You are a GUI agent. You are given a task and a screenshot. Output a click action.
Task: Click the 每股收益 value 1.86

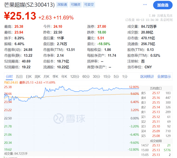click(x=108, y=50)
